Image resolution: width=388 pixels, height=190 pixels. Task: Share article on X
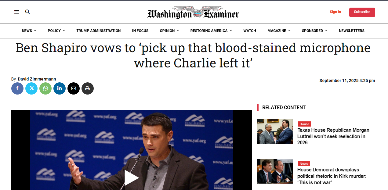[x=31, y=88]
